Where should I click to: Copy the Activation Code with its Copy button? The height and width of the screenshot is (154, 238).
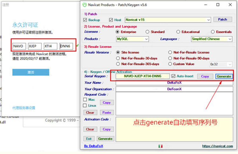coord(107,129)
